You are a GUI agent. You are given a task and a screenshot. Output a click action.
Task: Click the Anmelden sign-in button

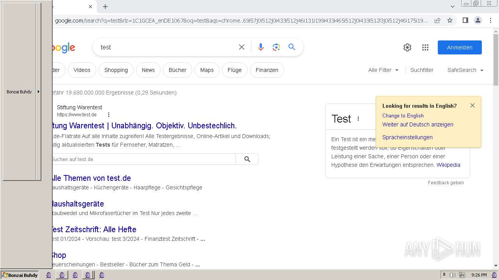[x=460, y=47]
